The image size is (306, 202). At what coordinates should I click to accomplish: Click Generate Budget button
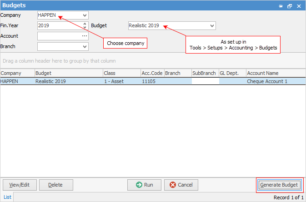[279, 185]
